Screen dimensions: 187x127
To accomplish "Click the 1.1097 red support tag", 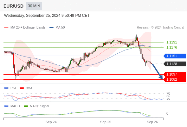I will coord(175,74).
